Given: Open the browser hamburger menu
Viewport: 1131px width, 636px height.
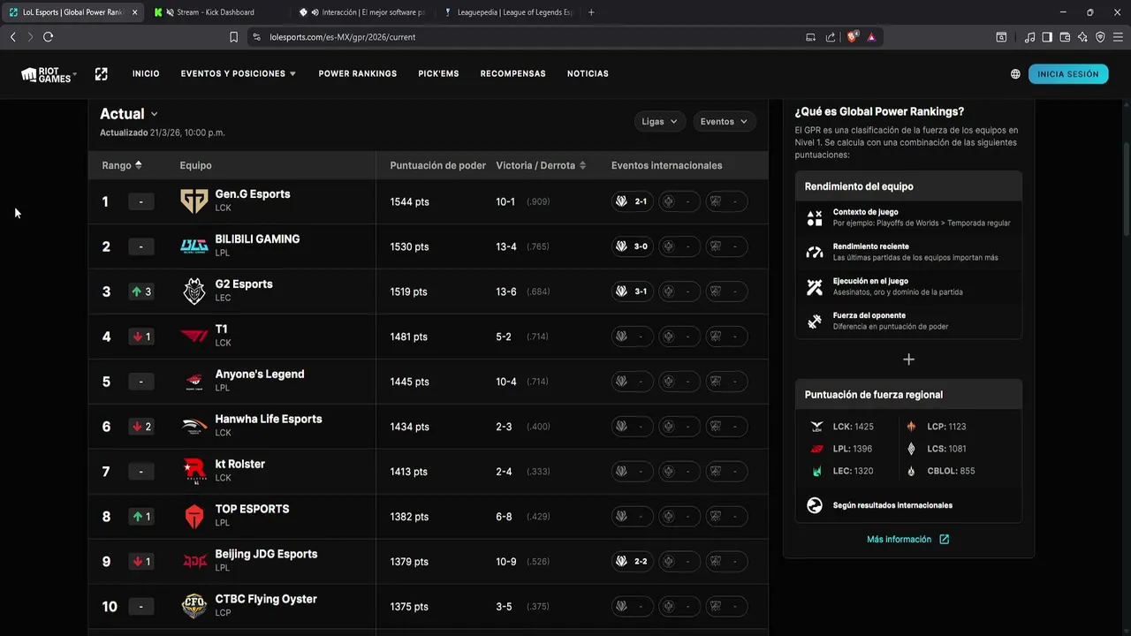Looking at the screenshot, I should point(1118,37).
